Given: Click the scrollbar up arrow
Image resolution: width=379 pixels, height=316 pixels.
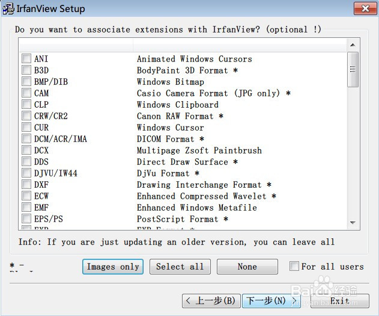Looking at the screenshot, I should click(353, 45).
